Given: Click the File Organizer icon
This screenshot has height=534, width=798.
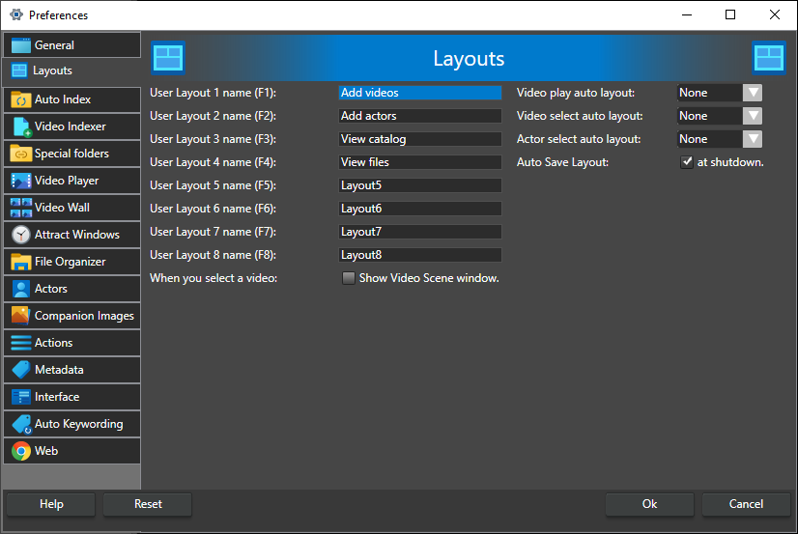Looking at the screenshot, I should click(x=20, y=262).
